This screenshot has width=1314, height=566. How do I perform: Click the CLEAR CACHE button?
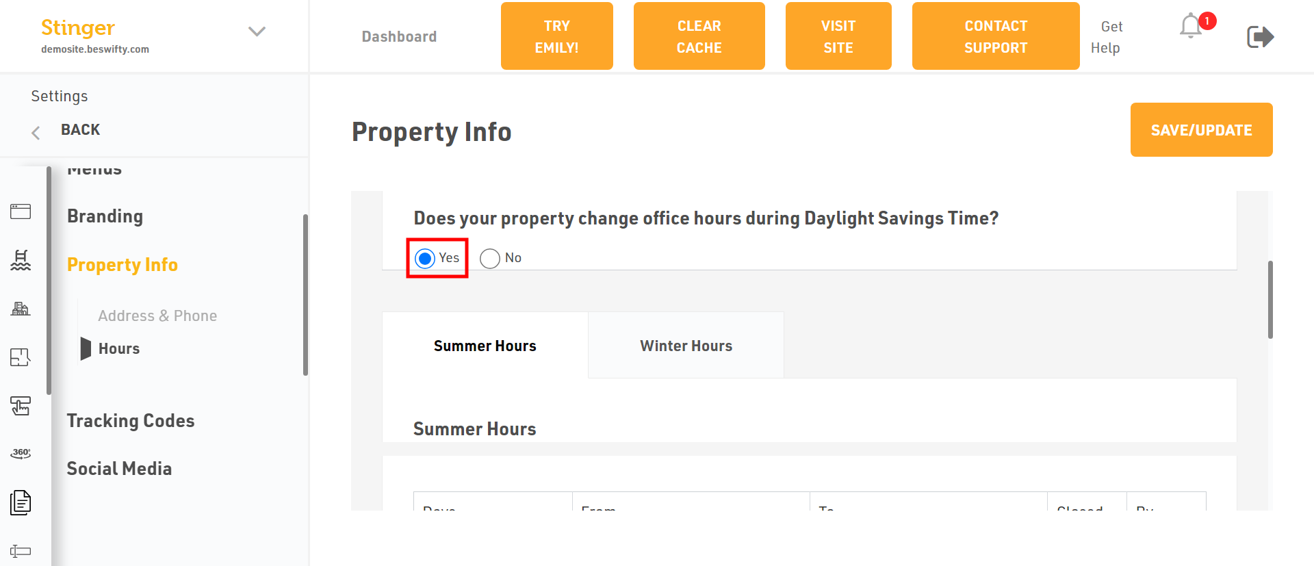(x=699, y=36)
